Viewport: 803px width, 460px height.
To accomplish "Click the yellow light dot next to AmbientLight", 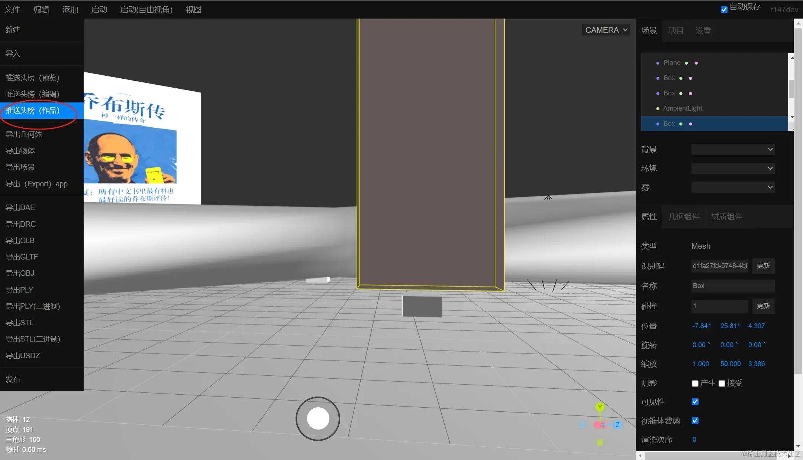I will coord(658,109).
